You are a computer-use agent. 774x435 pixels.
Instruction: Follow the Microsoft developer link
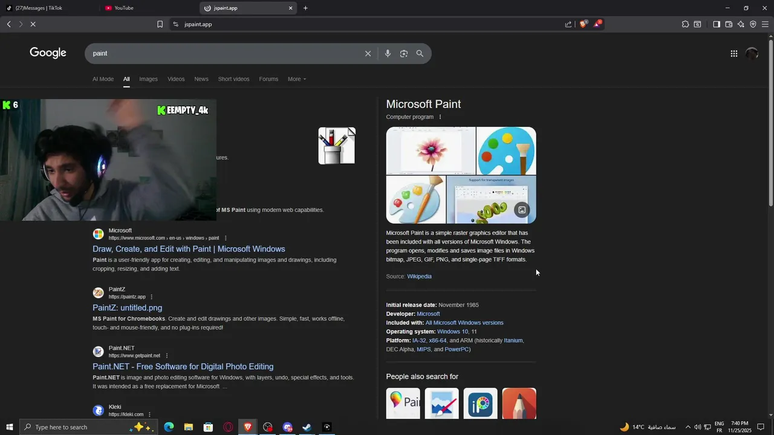point(428,314)
